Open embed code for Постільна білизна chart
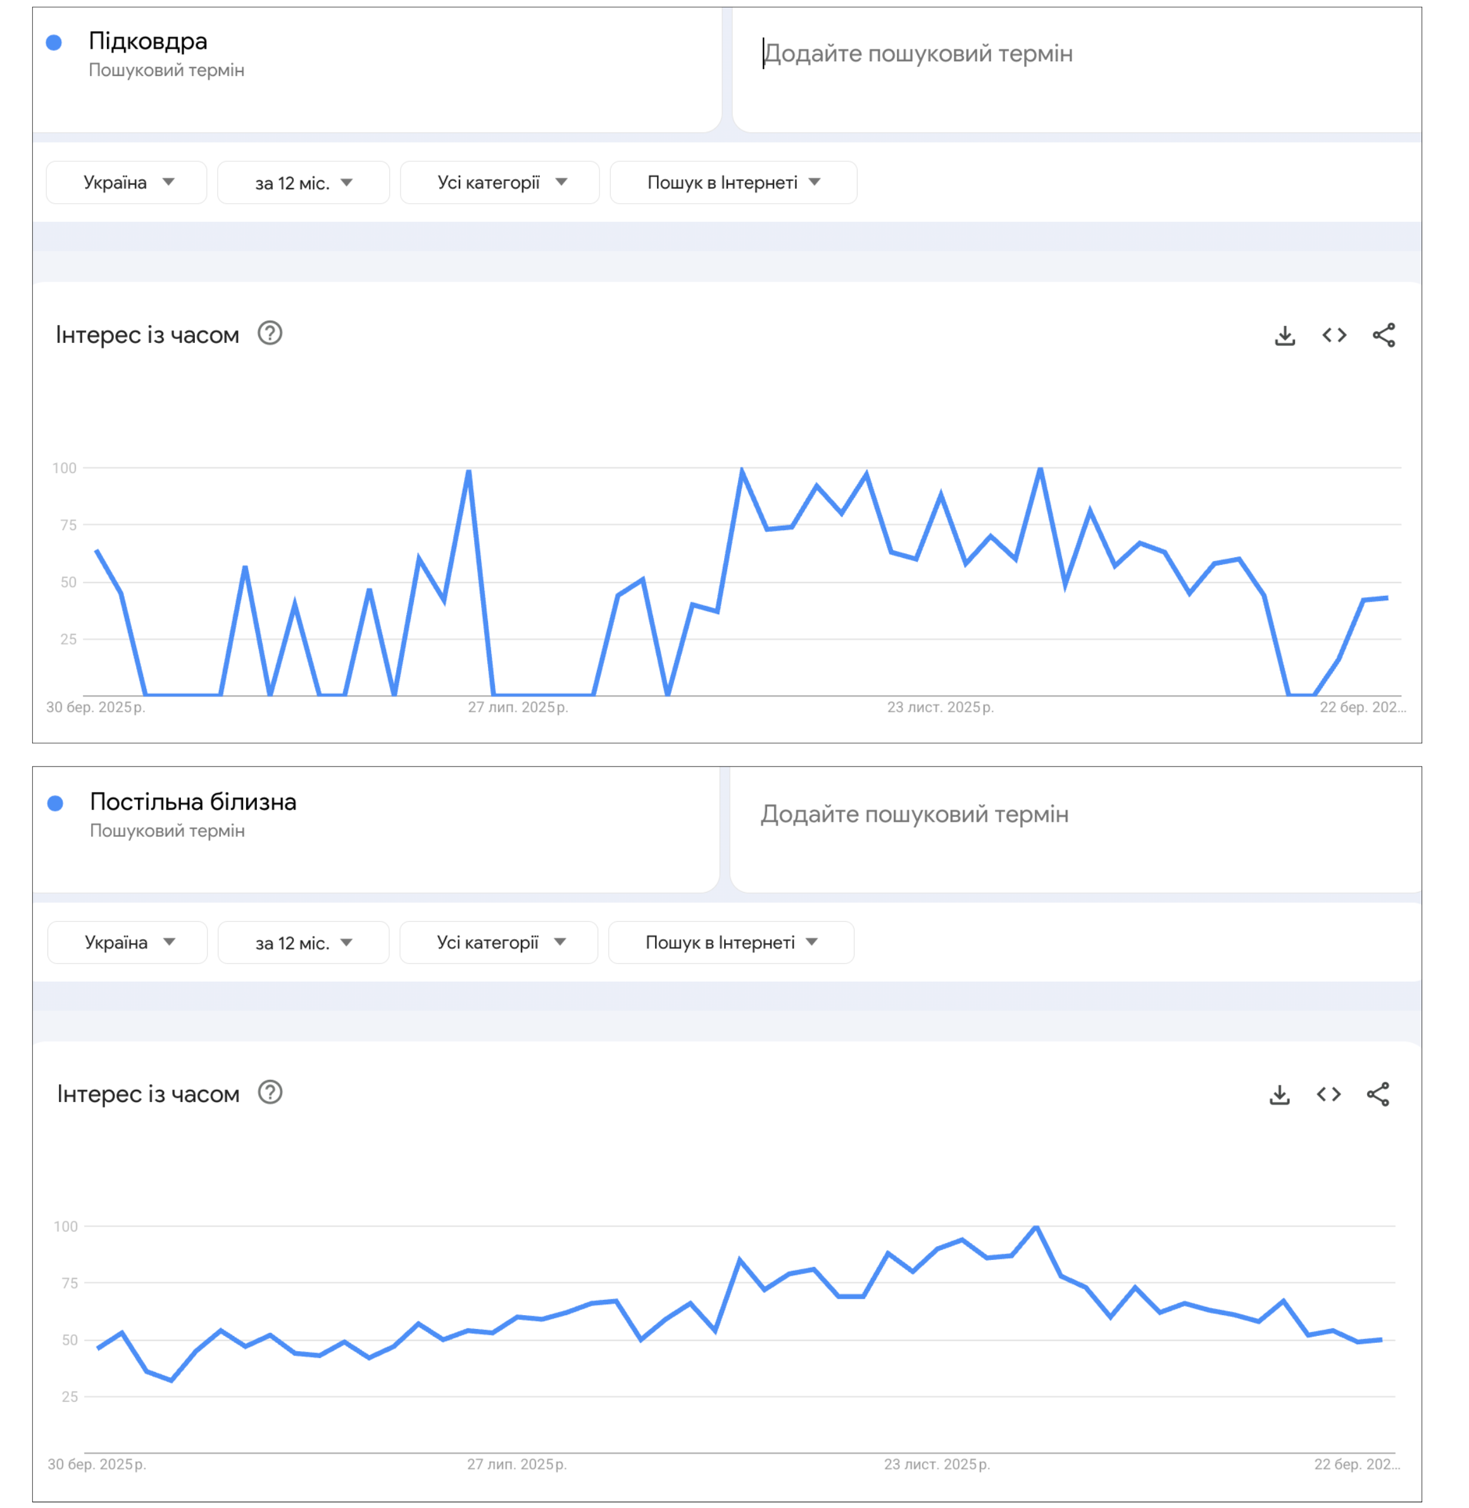The height and width of the screenshot is (1508, 1469). [x=1328, y=1094]
